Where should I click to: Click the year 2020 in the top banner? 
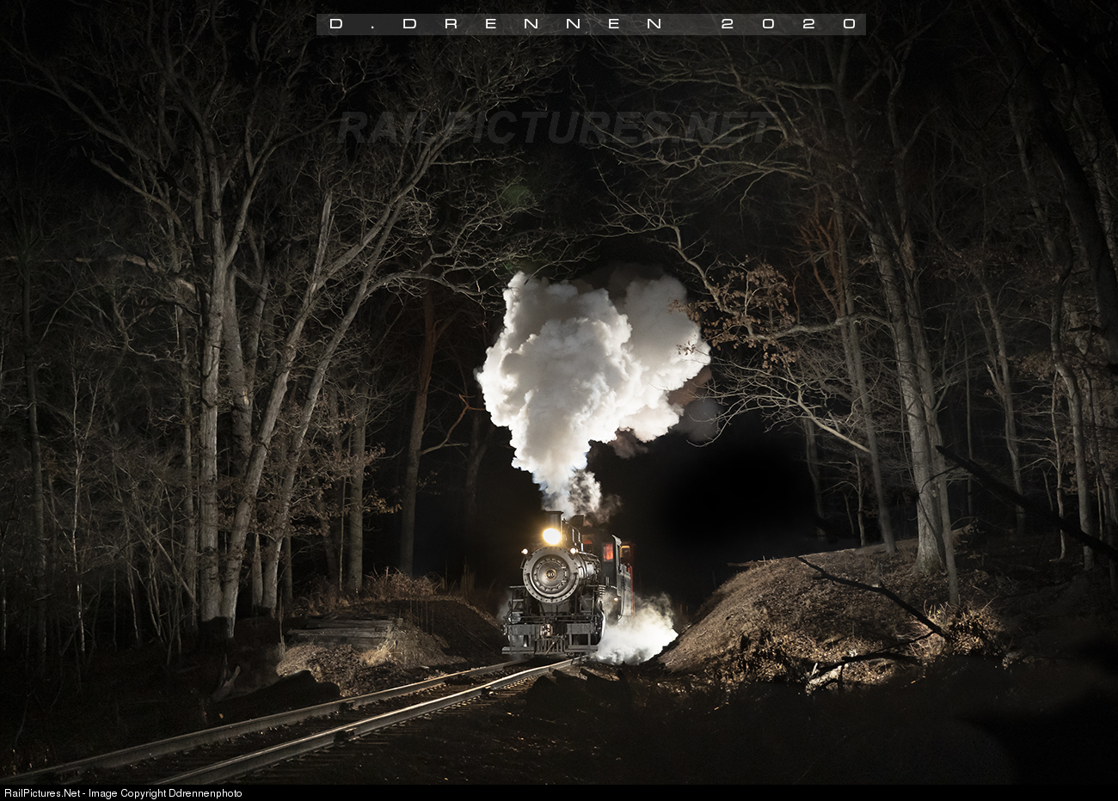[x=789, y=24]
